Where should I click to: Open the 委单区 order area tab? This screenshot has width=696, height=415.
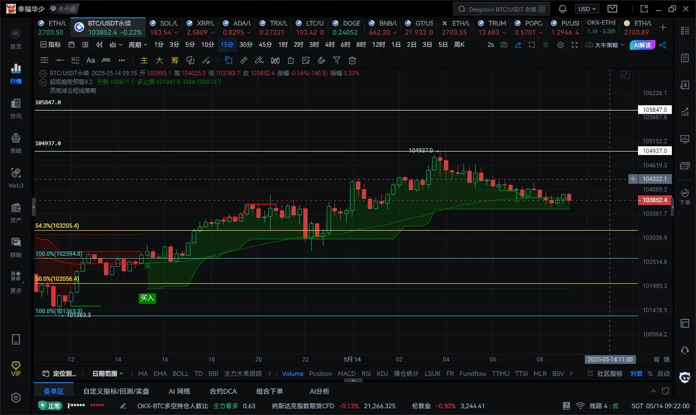[x=53, y=391]
